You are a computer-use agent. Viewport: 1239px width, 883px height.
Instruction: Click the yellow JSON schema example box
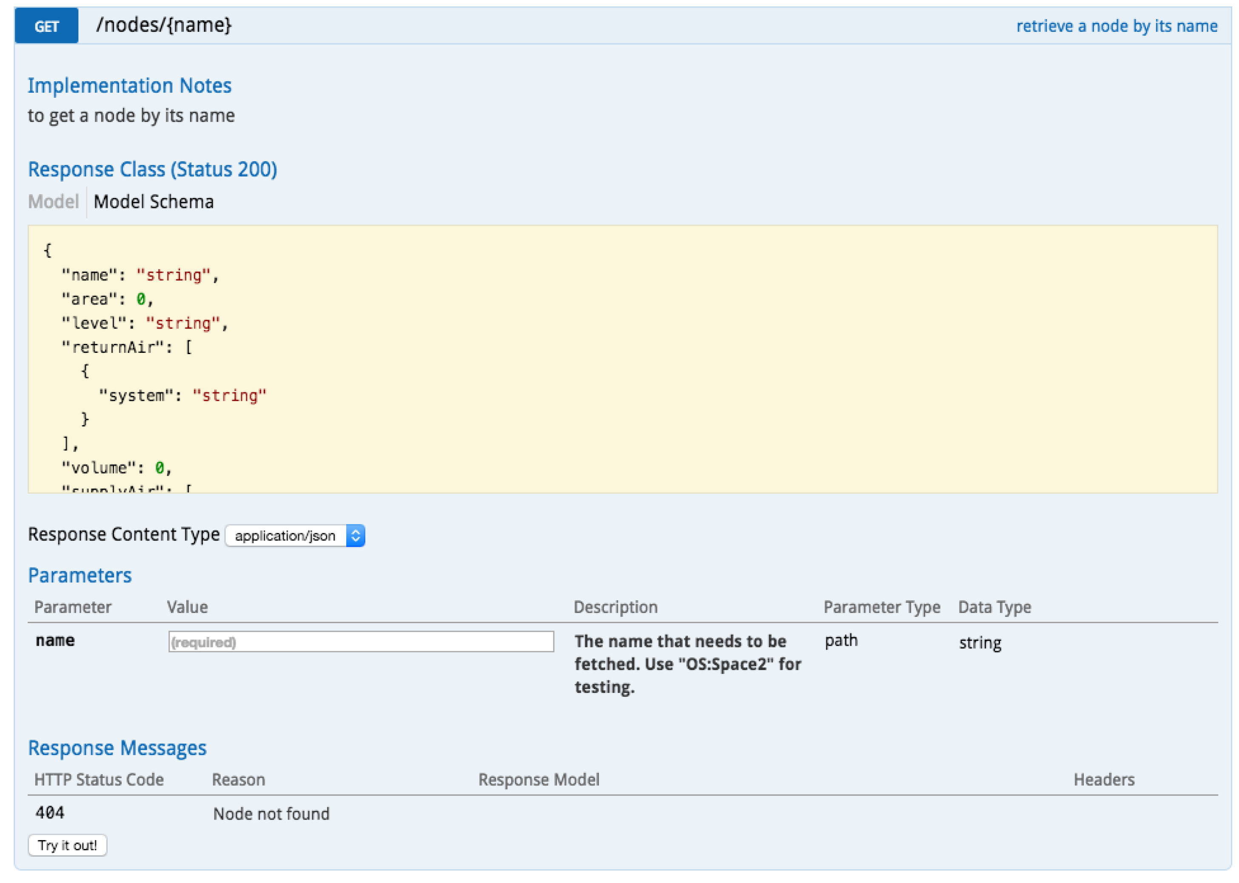(622, 359)
